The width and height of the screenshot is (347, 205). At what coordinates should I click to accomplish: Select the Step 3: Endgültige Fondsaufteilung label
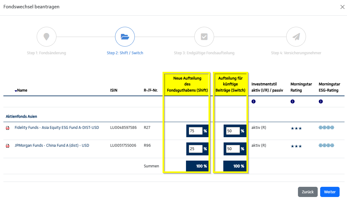click(x=204, y=53)
